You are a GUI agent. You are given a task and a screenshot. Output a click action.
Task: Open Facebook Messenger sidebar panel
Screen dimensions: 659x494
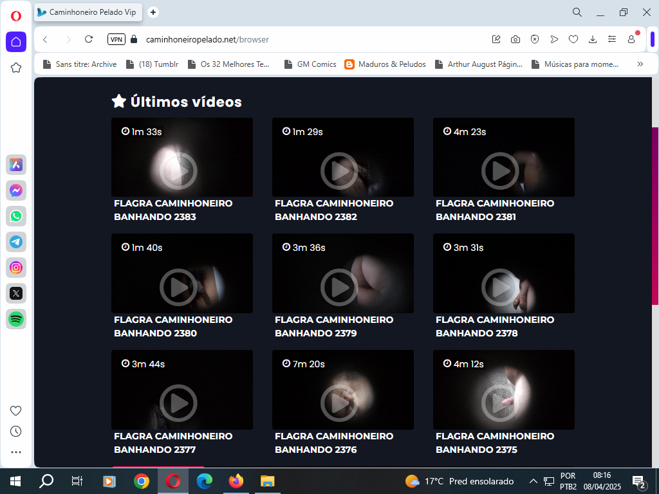pyautogui.click(x=16, y=190)
